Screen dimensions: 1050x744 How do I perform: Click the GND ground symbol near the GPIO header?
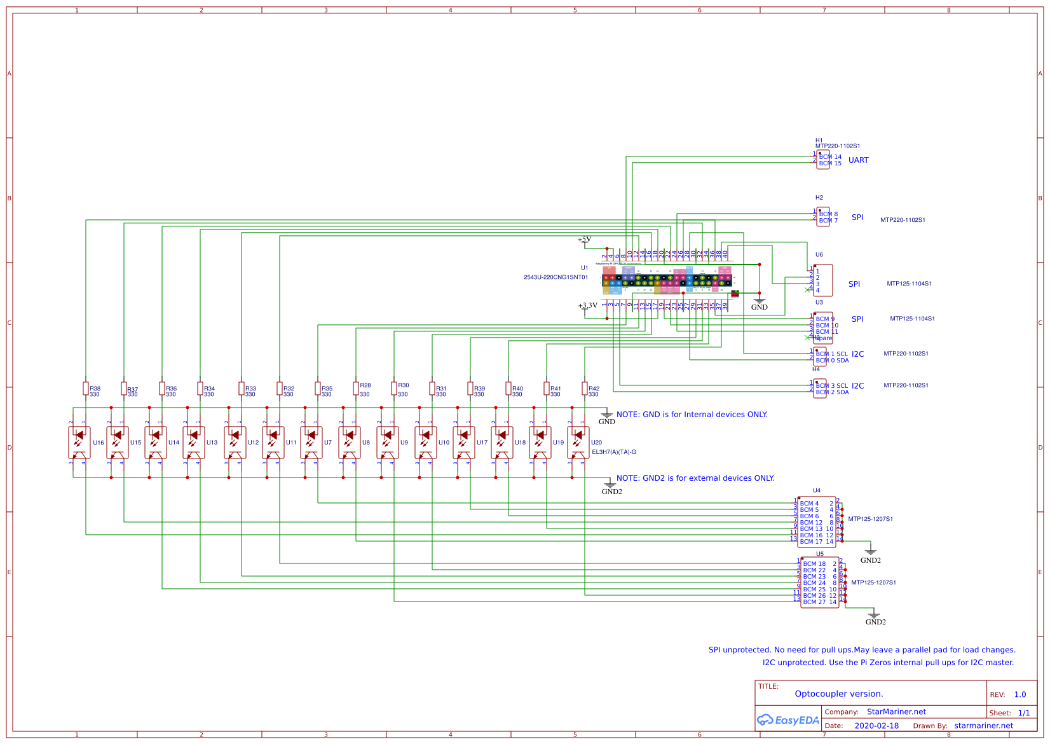pyautogui.click(x=760, y=301)
